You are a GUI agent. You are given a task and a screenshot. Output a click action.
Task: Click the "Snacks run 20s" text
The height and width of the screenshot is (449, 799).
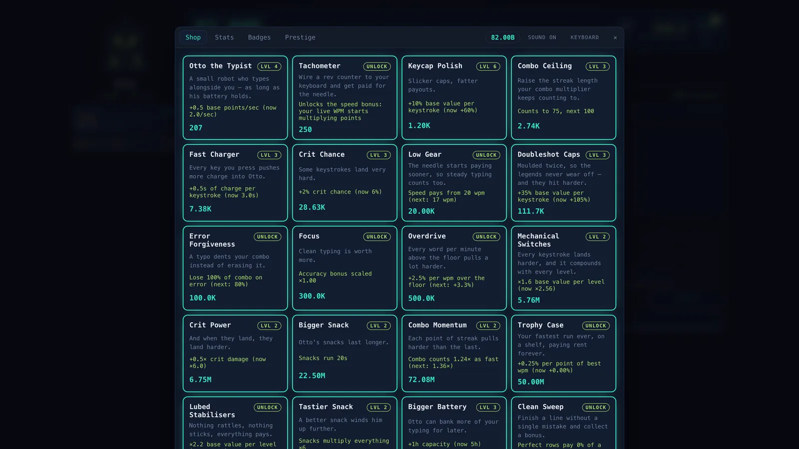[323, 358]
